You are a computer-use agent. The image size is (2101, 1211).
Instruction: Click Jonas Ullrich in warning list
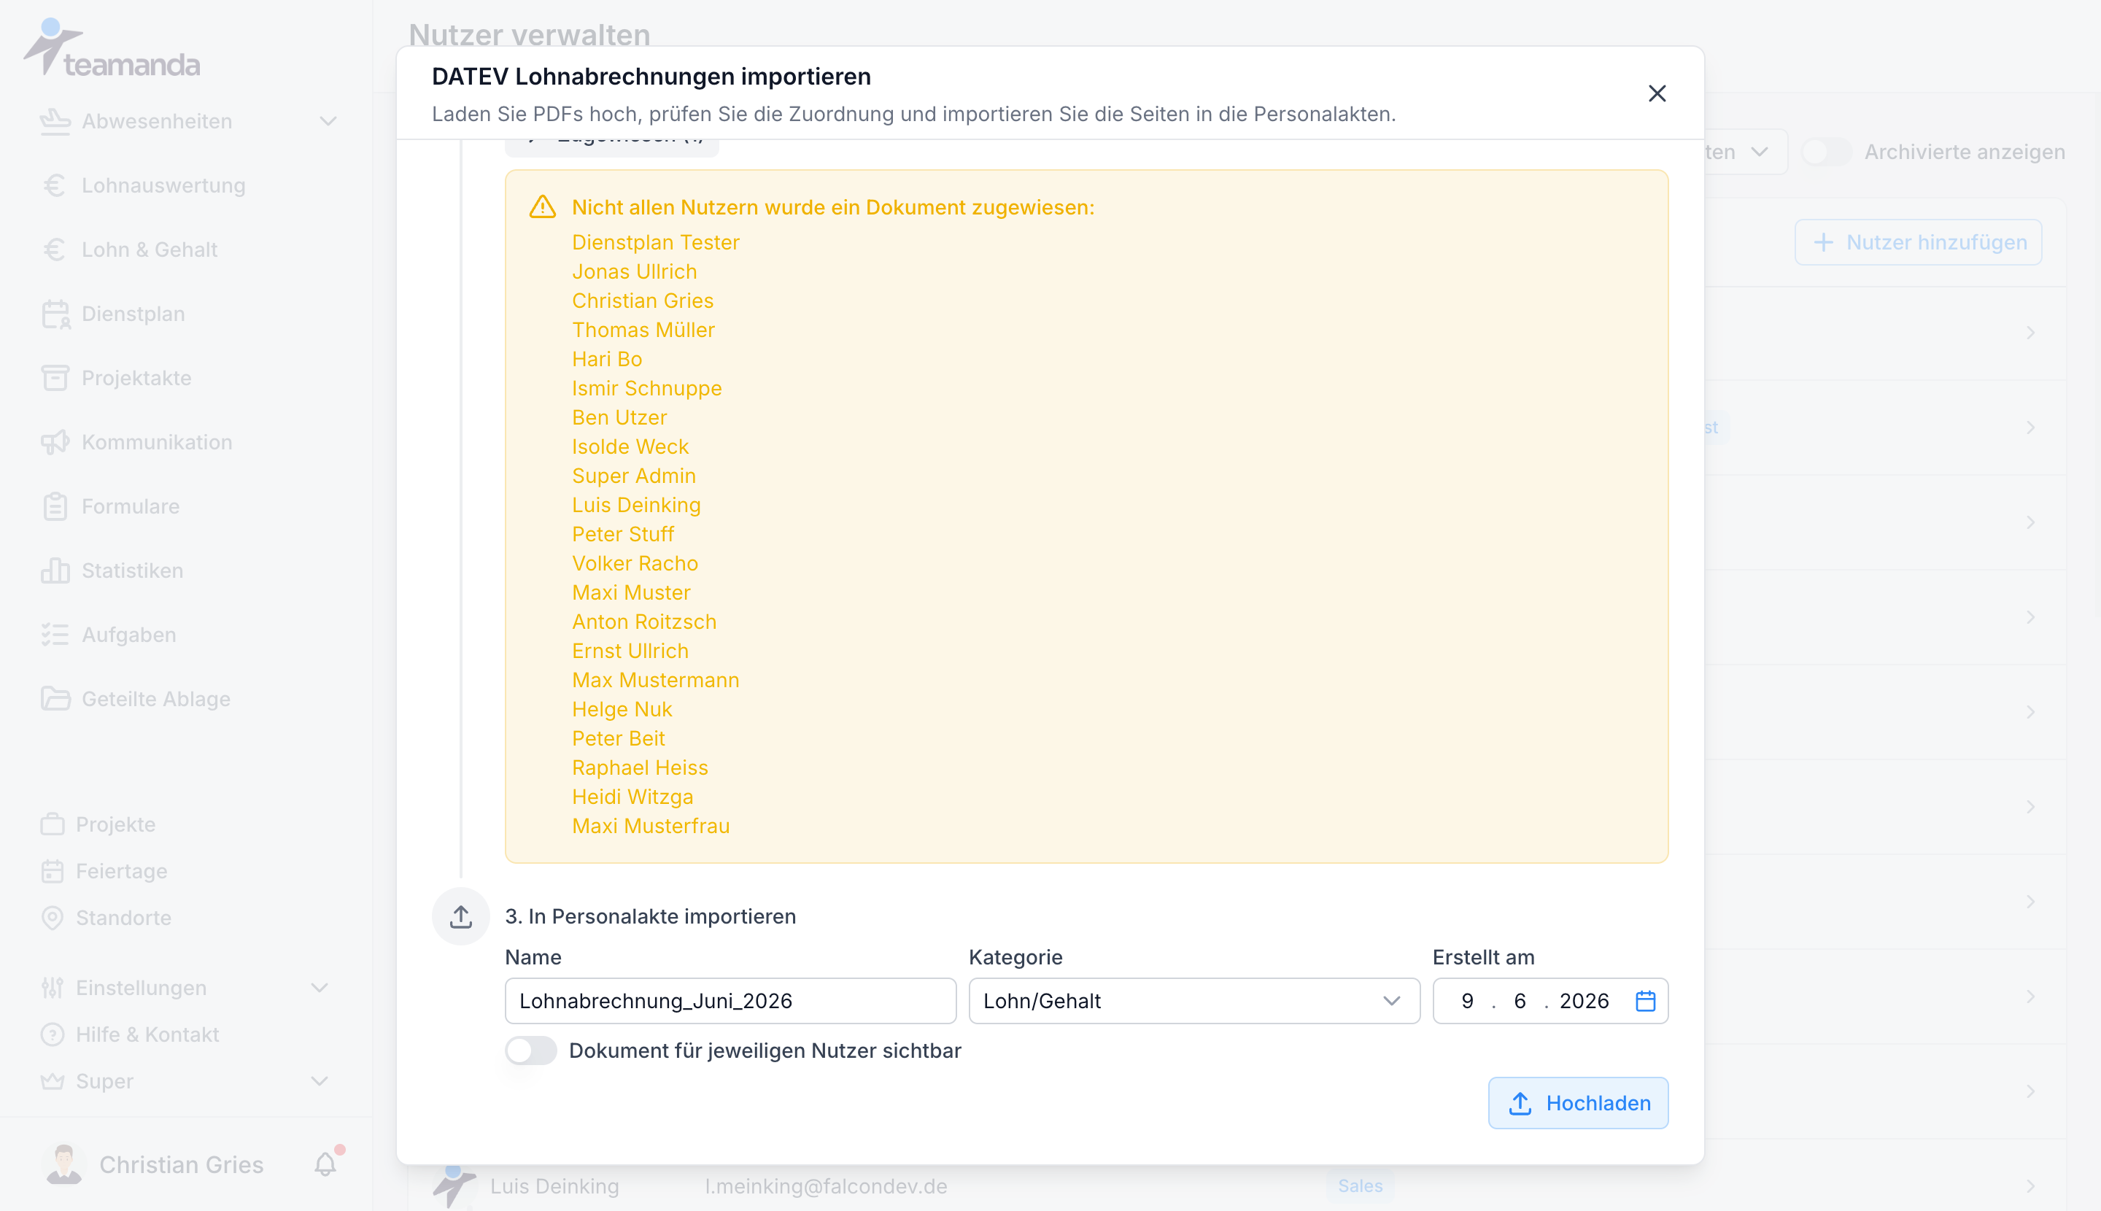pyautogui.click(x=634, y=271)
